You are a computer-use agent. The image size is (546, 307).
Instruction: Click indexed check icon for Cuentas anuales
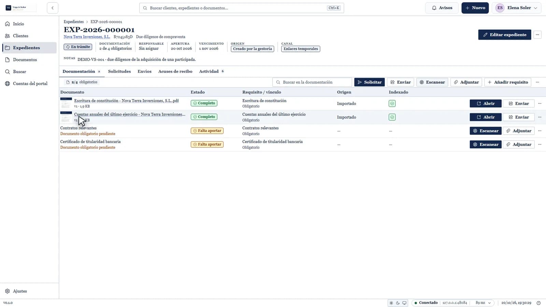(x=392, y=117)
